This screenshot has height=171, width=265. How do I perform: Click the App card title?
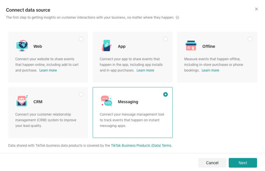pyautogui.click(x=122, y=46)
